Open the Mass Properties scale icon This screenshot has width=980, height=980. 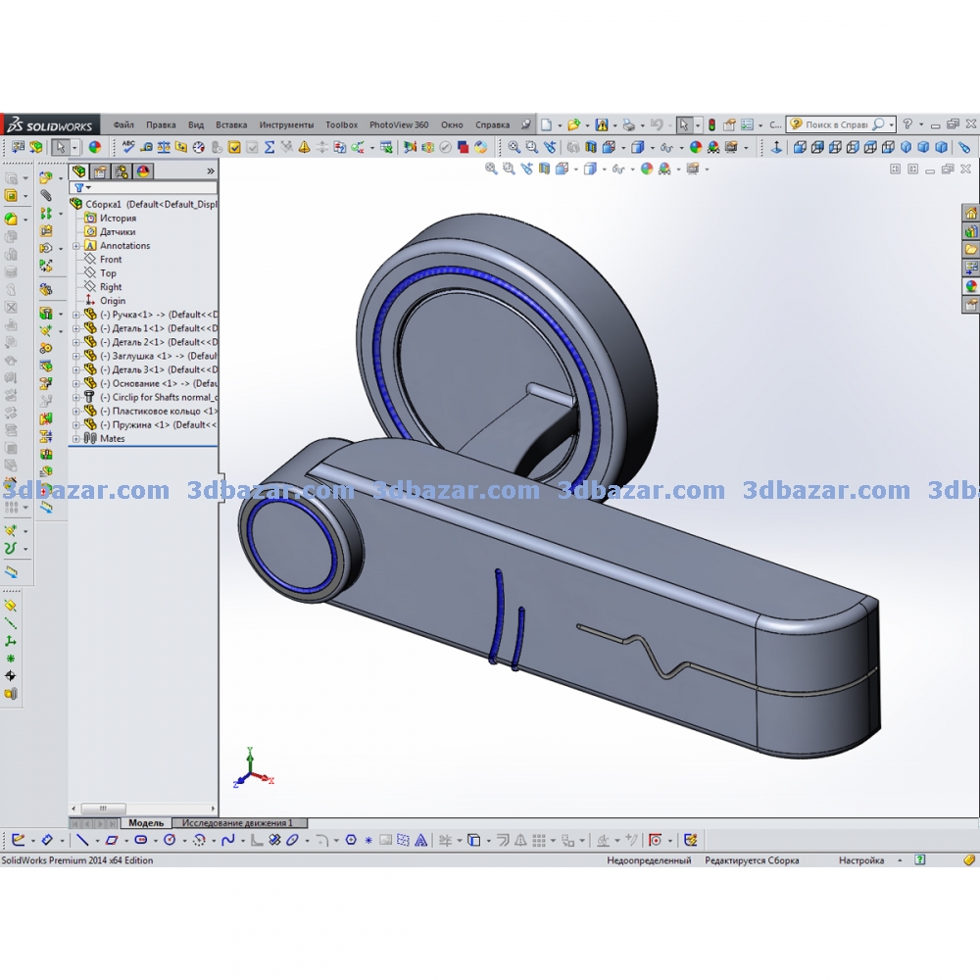click(164, 147)
